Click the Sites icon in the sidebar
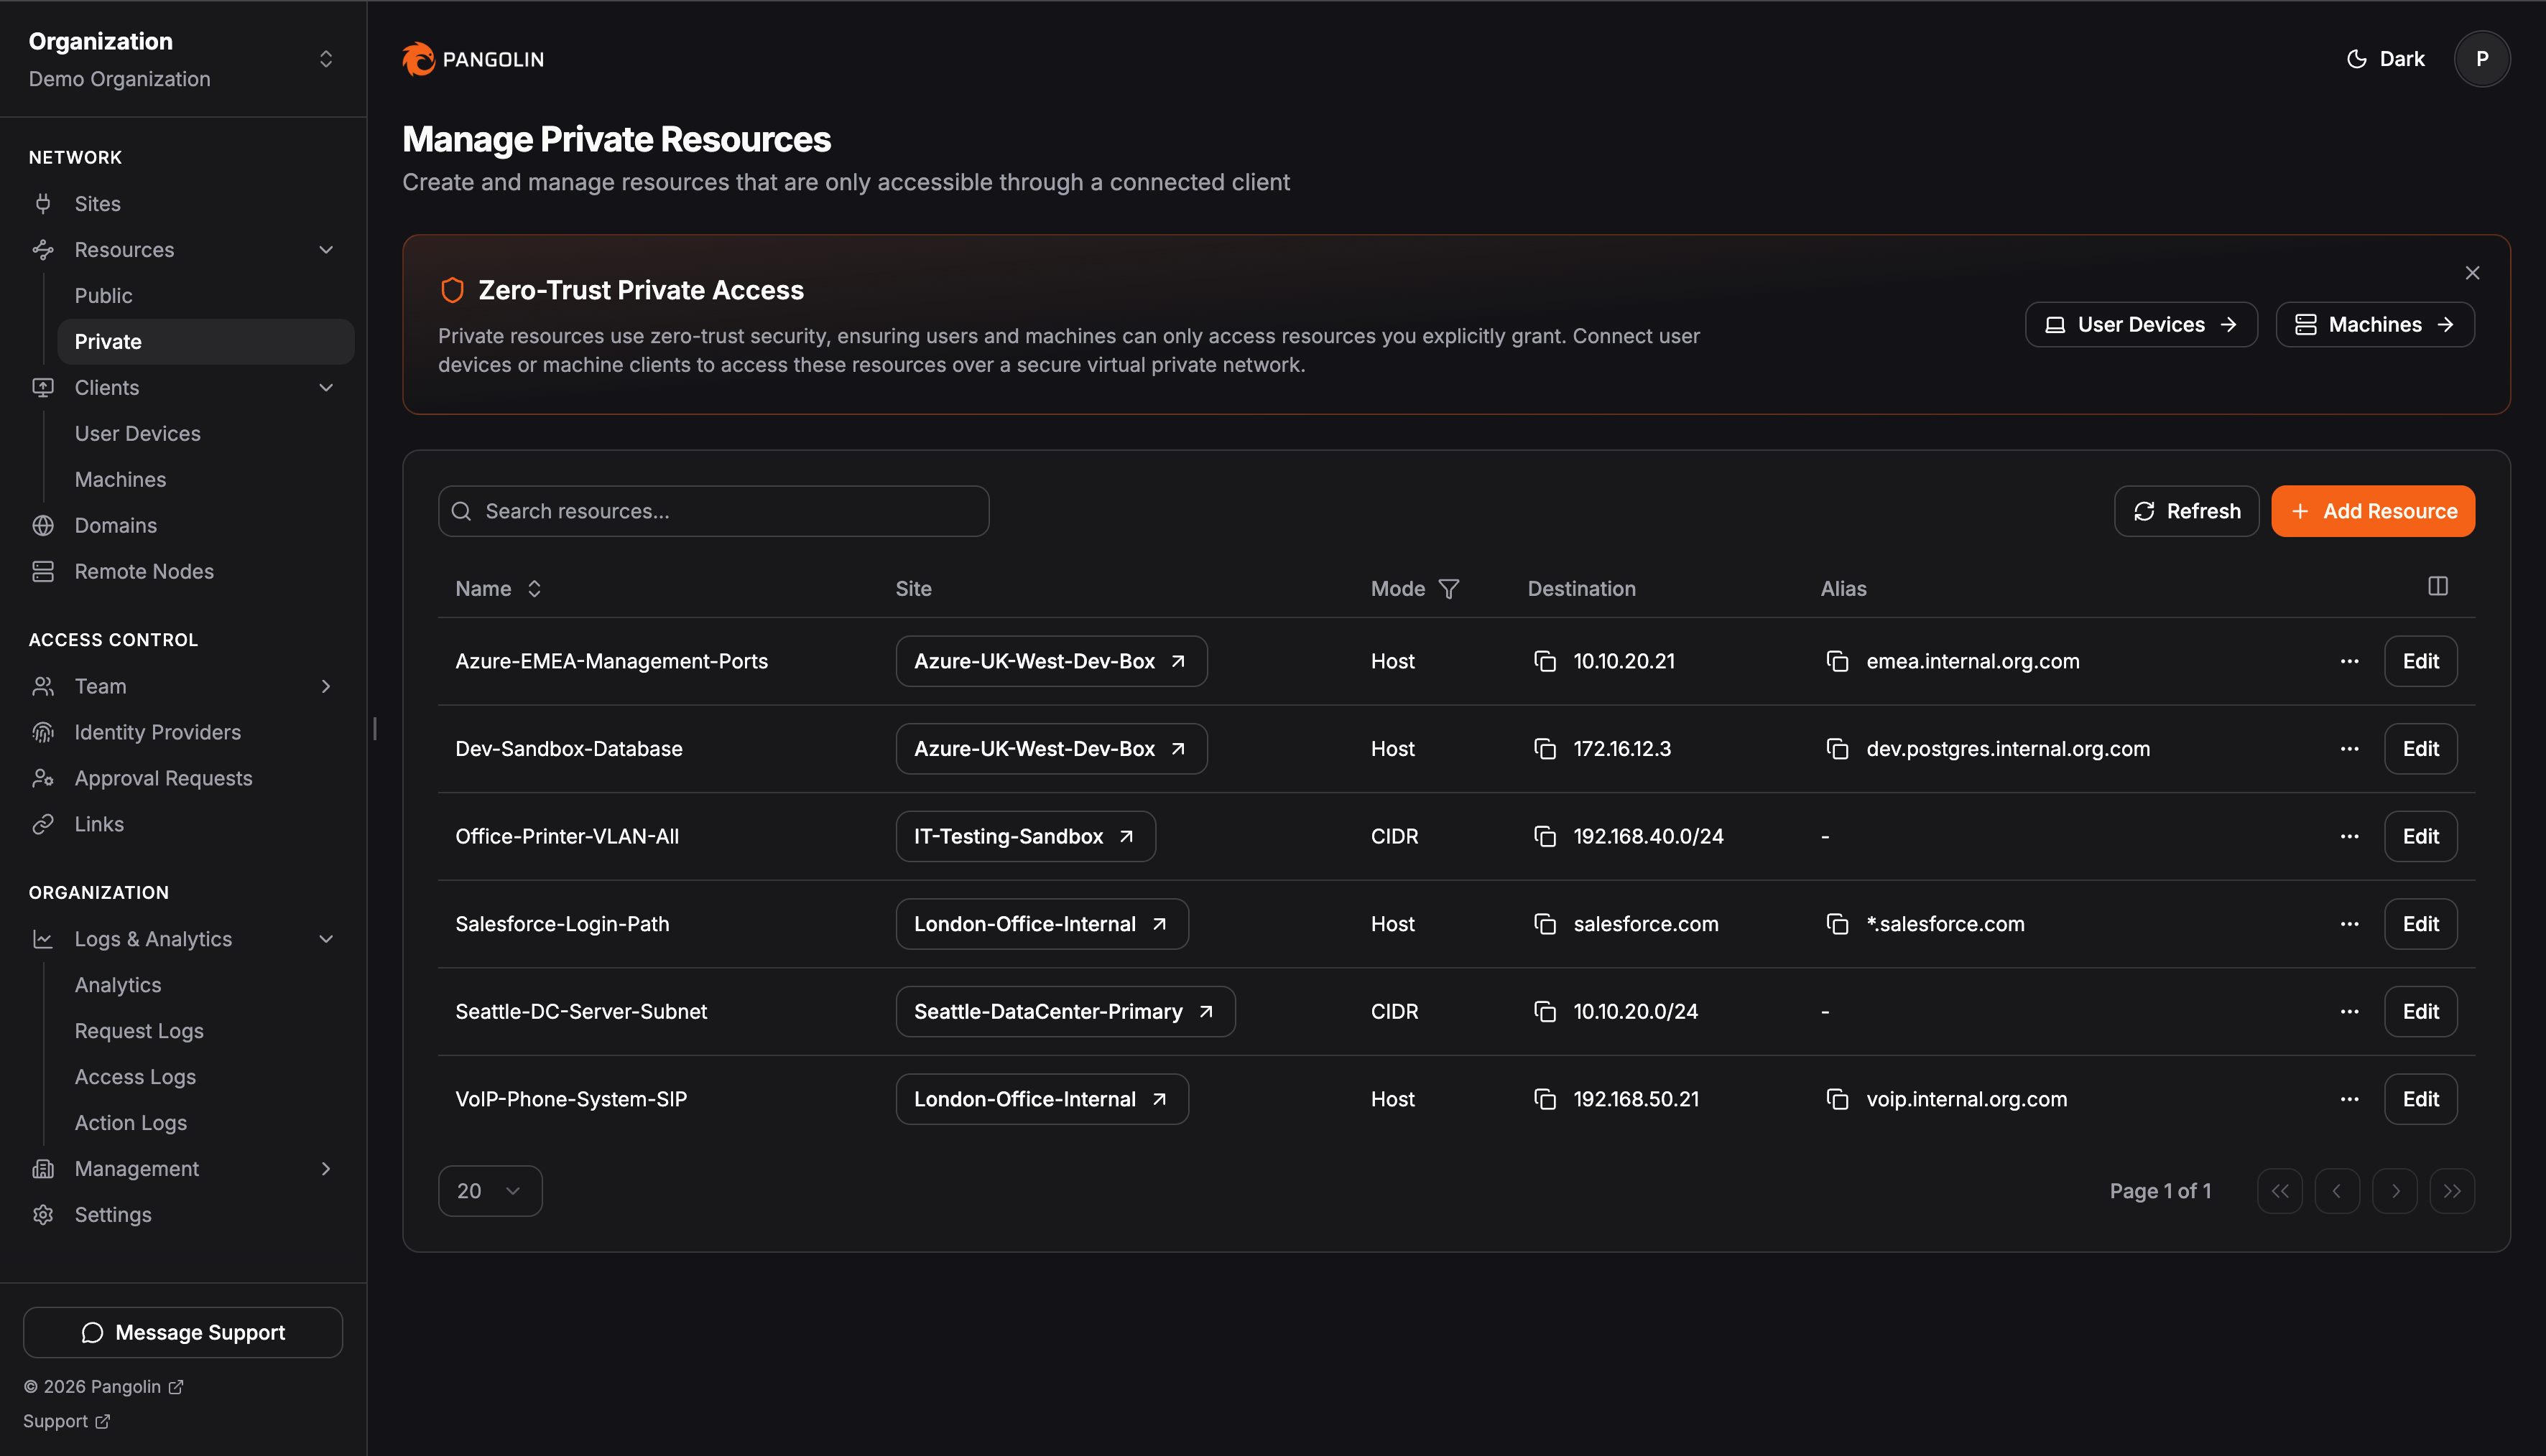 (43, 203)
